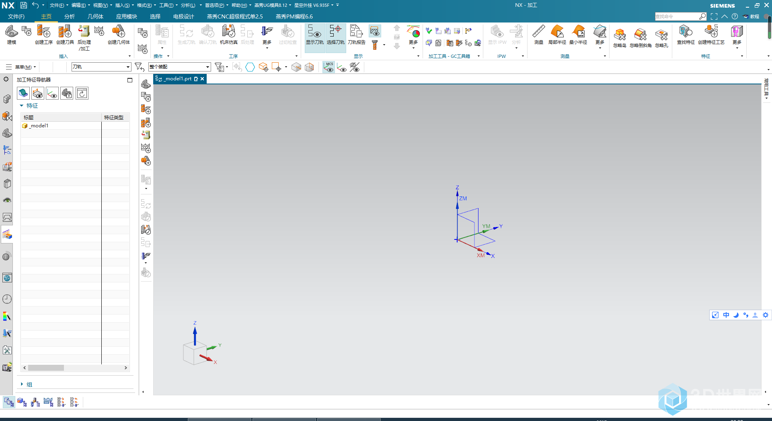Image resolution: width=772 pixels, height=421 pixels.
Task: Expand 更多 under 测量 group
Action: click(600, 37)
